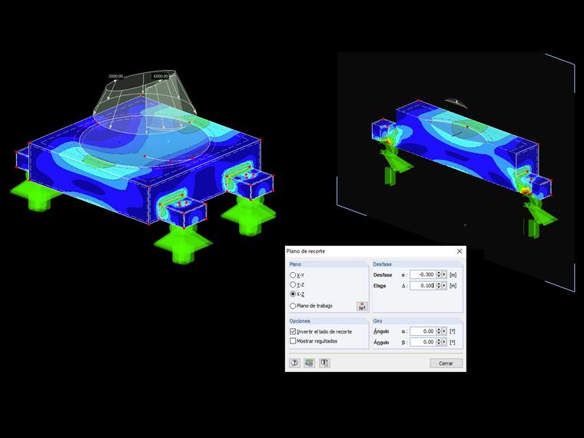Click the 3000.00 dimension label on the load
584x438 pixels.
[115, 76]
